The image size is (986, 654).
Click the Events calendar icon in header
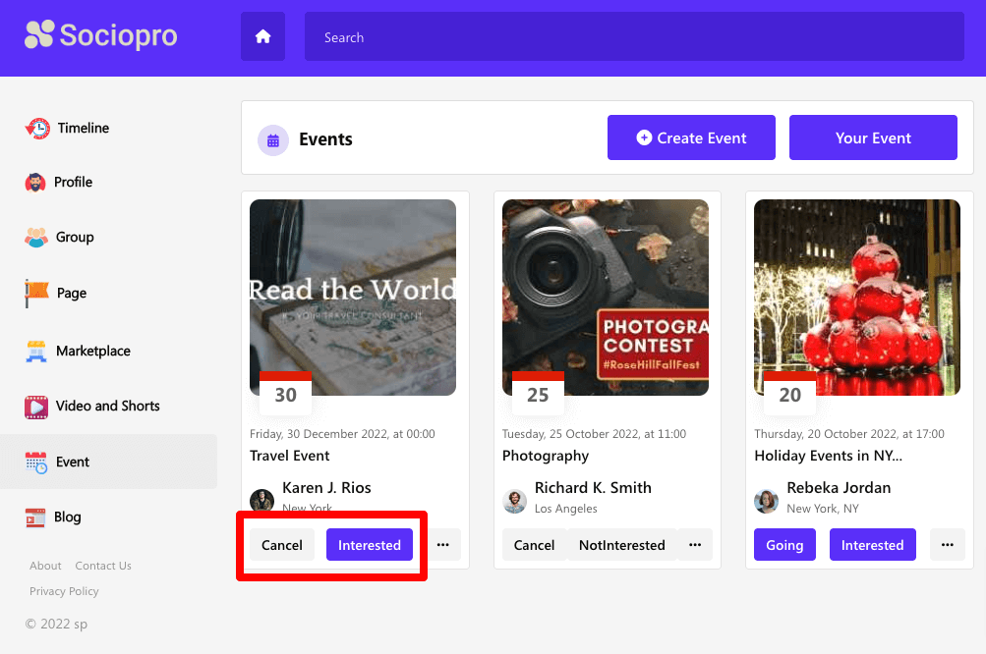(x=272, y=139)
